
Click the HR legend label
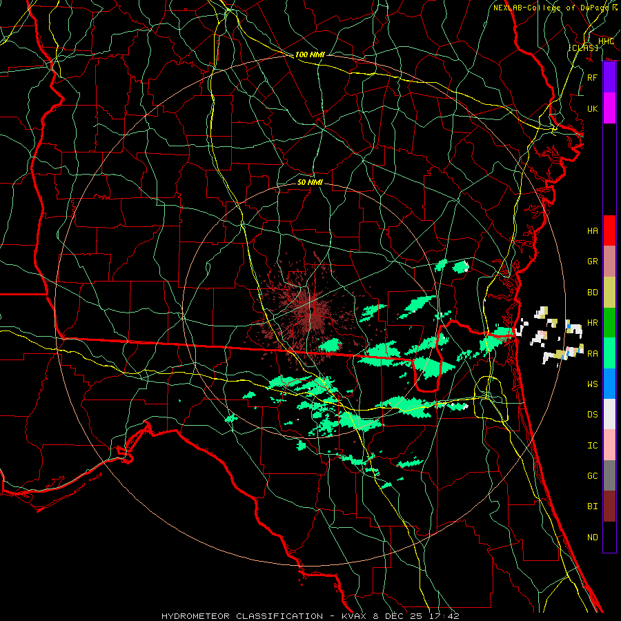pyautogui.click(x=593, y=323)
